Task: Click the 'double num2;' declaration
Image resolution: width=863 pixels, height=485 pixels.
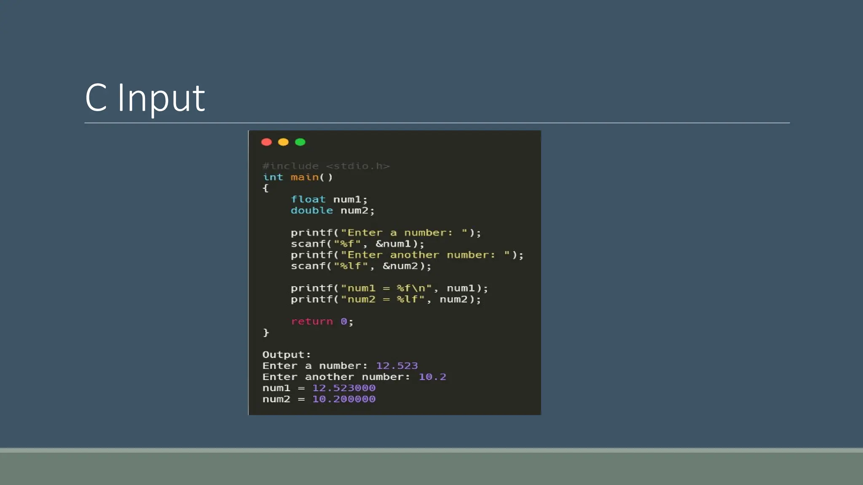Action: coord(332,210)
